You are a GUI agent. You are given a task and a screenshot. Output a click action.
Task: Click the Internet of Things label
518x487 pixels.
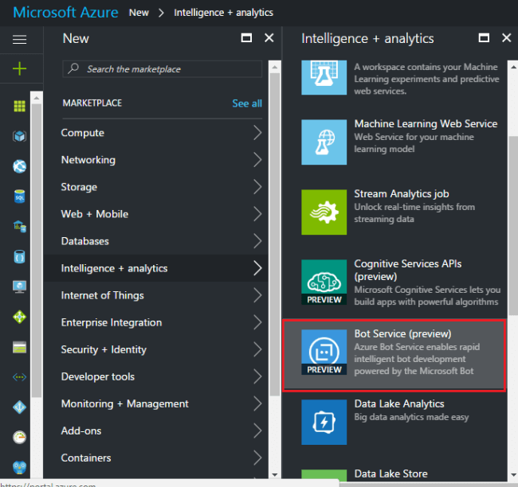(x=103, y=295)
